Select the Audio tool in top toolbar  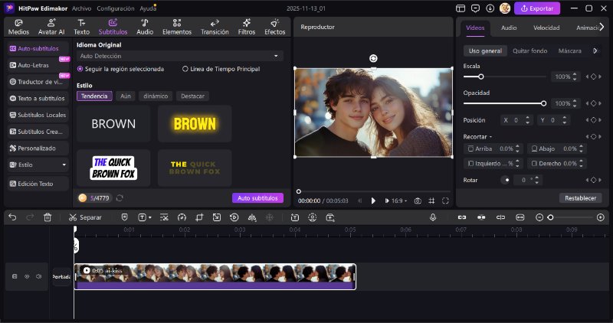click(x=145, y=27)
